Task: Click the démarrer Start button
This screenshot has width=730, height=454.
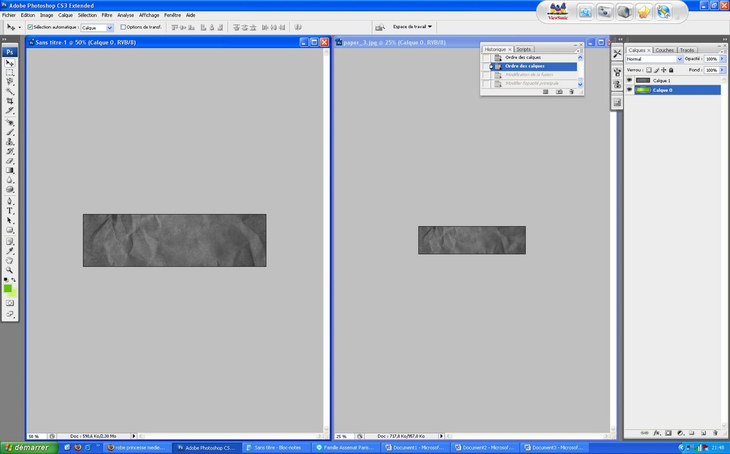Action: [29, 448]
